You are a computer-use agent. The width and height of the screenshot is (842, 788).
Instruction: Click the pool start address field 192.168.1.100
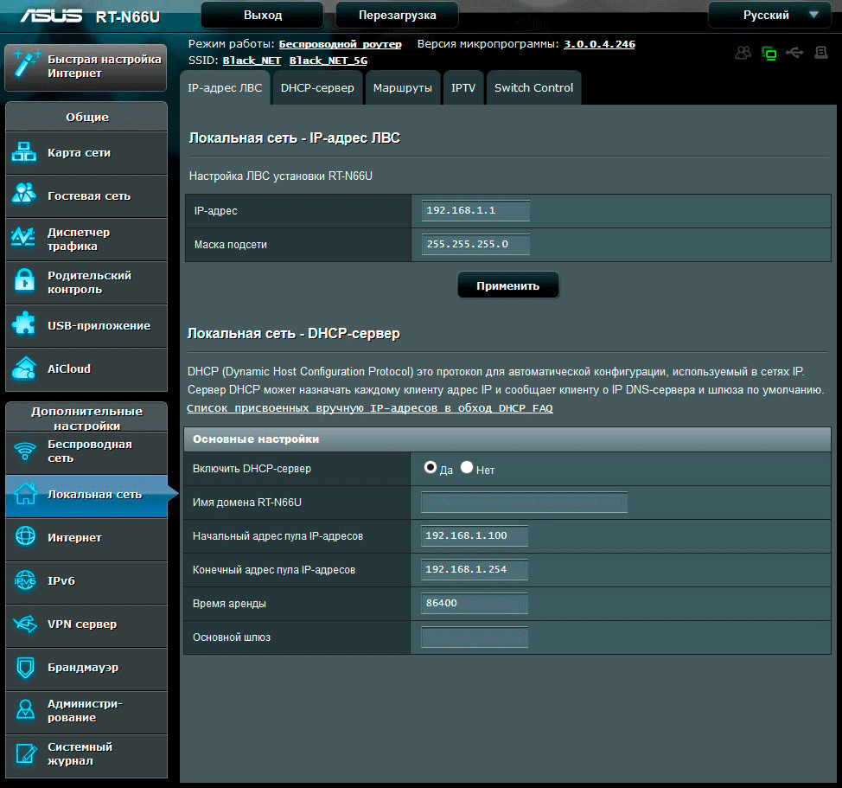(475, 535)
